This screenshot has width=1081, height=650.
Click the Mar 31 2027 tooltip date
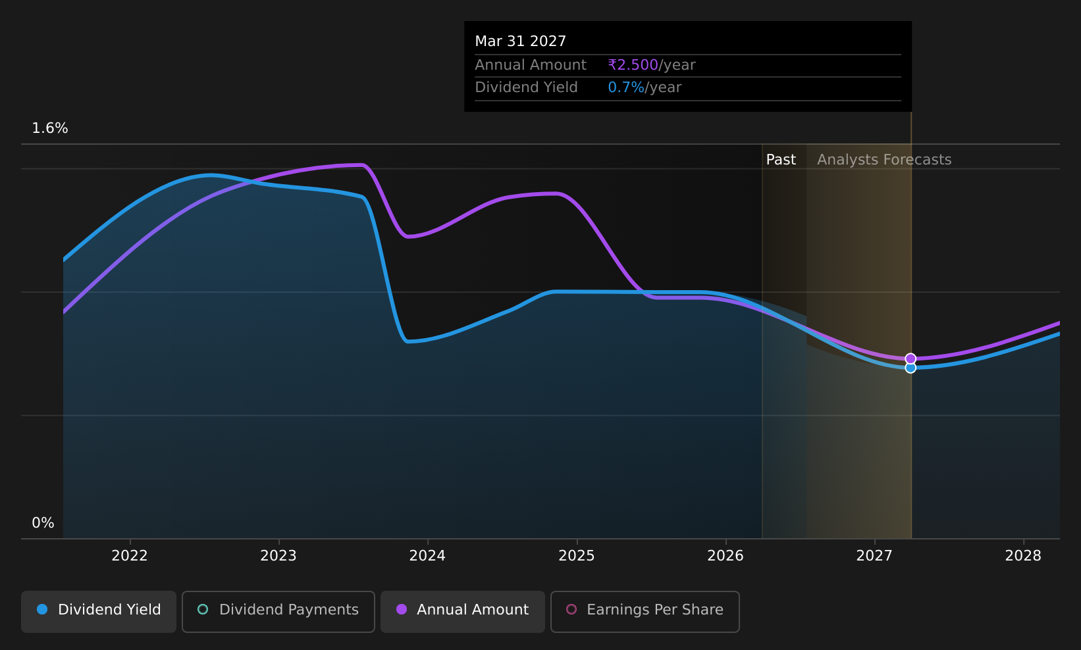pyautogui.click(x=521, y=41)
